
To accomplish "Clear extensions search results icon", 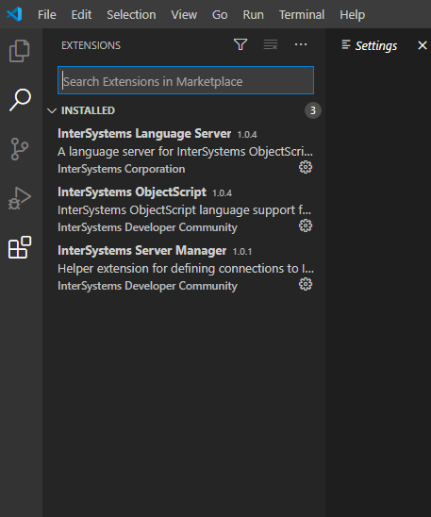I will pos(271,44).
